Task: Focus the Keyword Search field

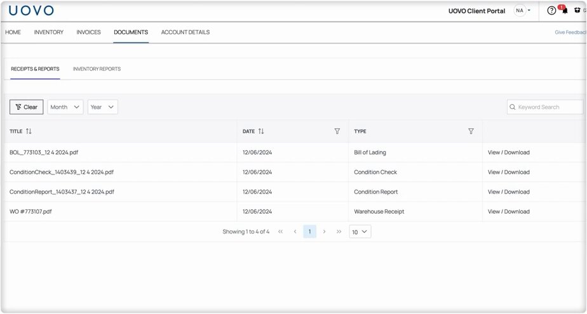Action: 545,107
